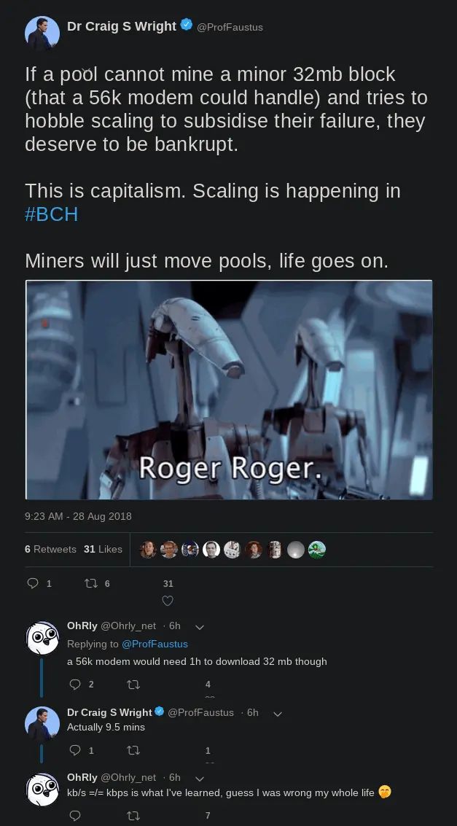View the 6 Retweets list
The width and height of the screenshot is (457, 826).
50,549
